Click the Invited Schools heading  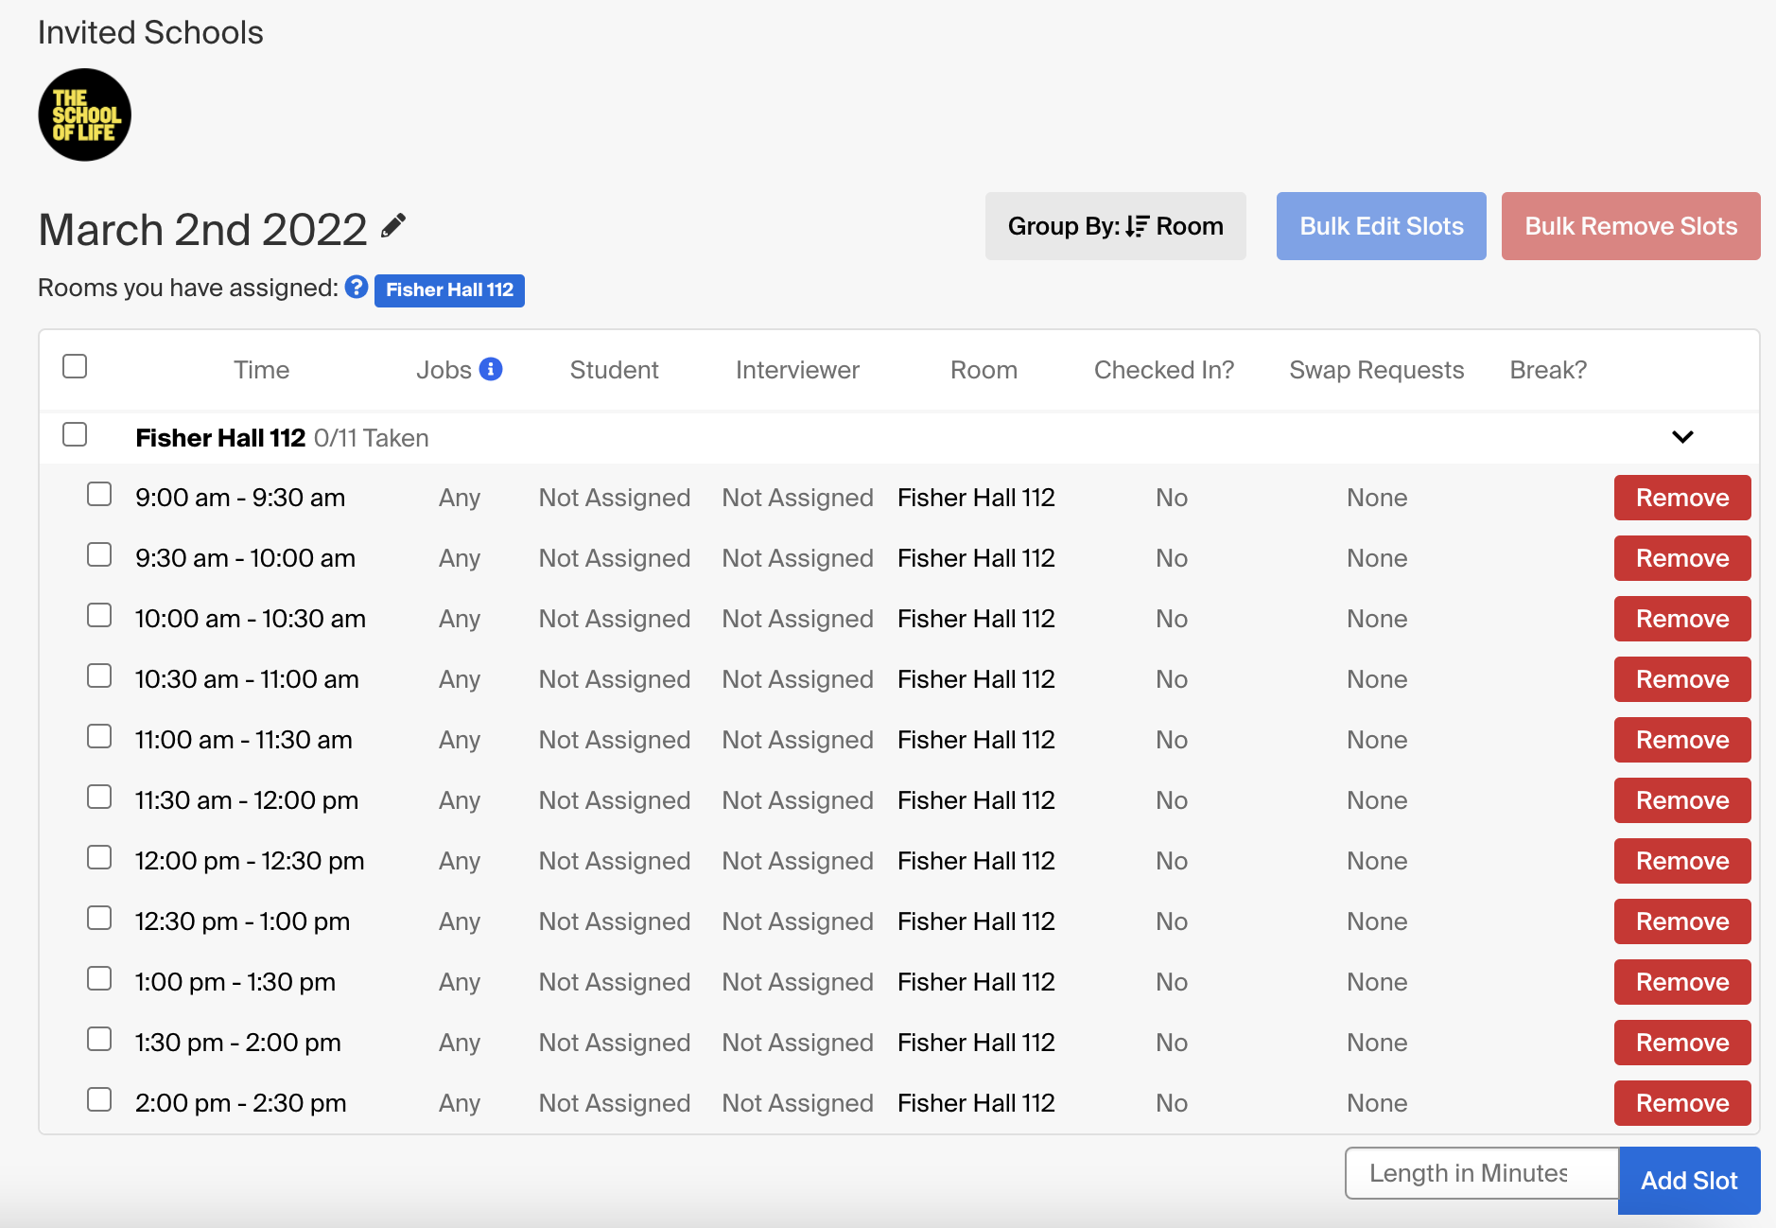pos(150,32)
